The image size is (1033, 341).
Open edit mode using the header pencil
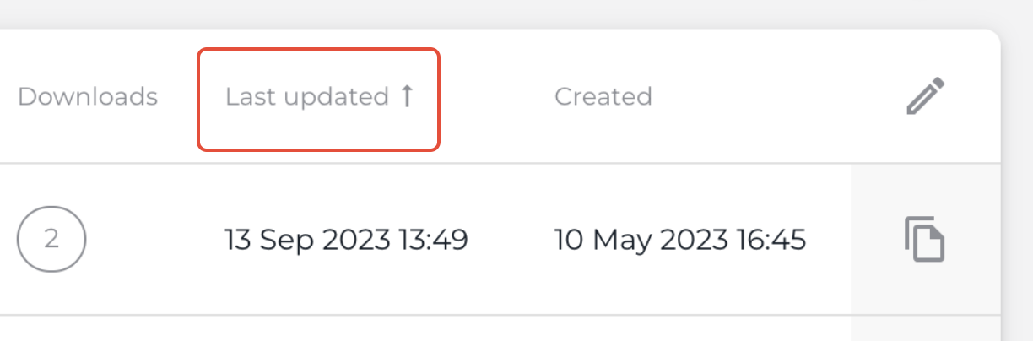click(x=925, y=96)
